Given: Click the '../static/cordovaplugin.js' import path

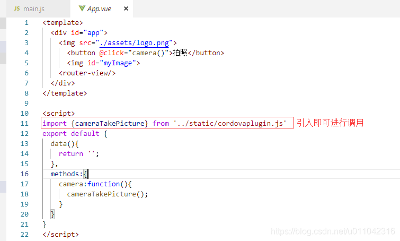Looking at the screenshot, I should click(229, 124).
